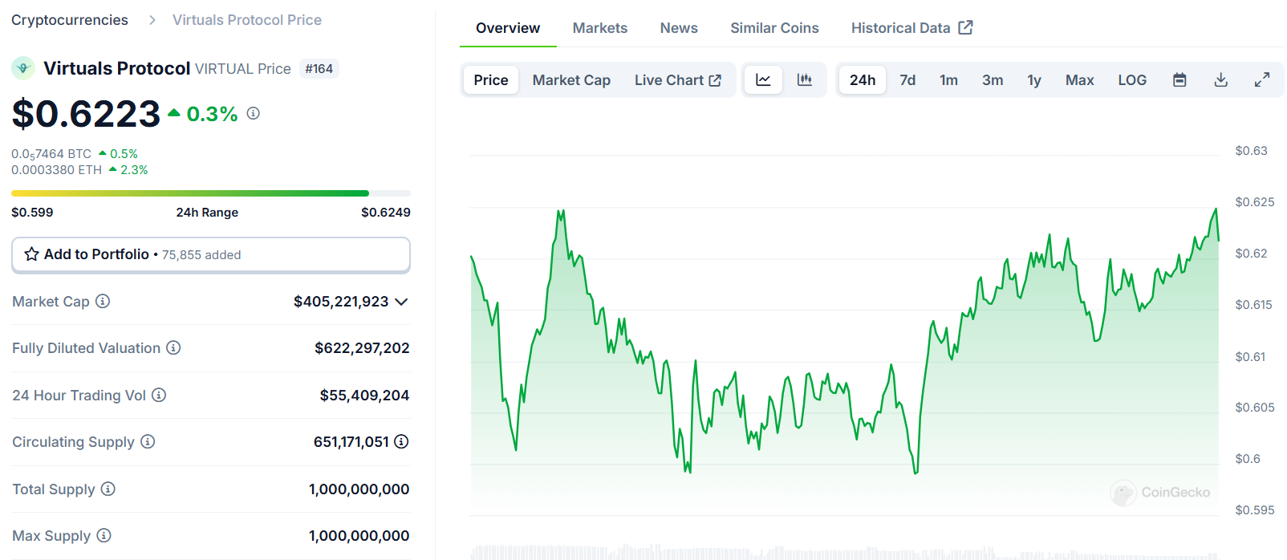This screenshot has height=560, width=1287.
Task: Open Total Supply info icon
Action: point(108,489)
